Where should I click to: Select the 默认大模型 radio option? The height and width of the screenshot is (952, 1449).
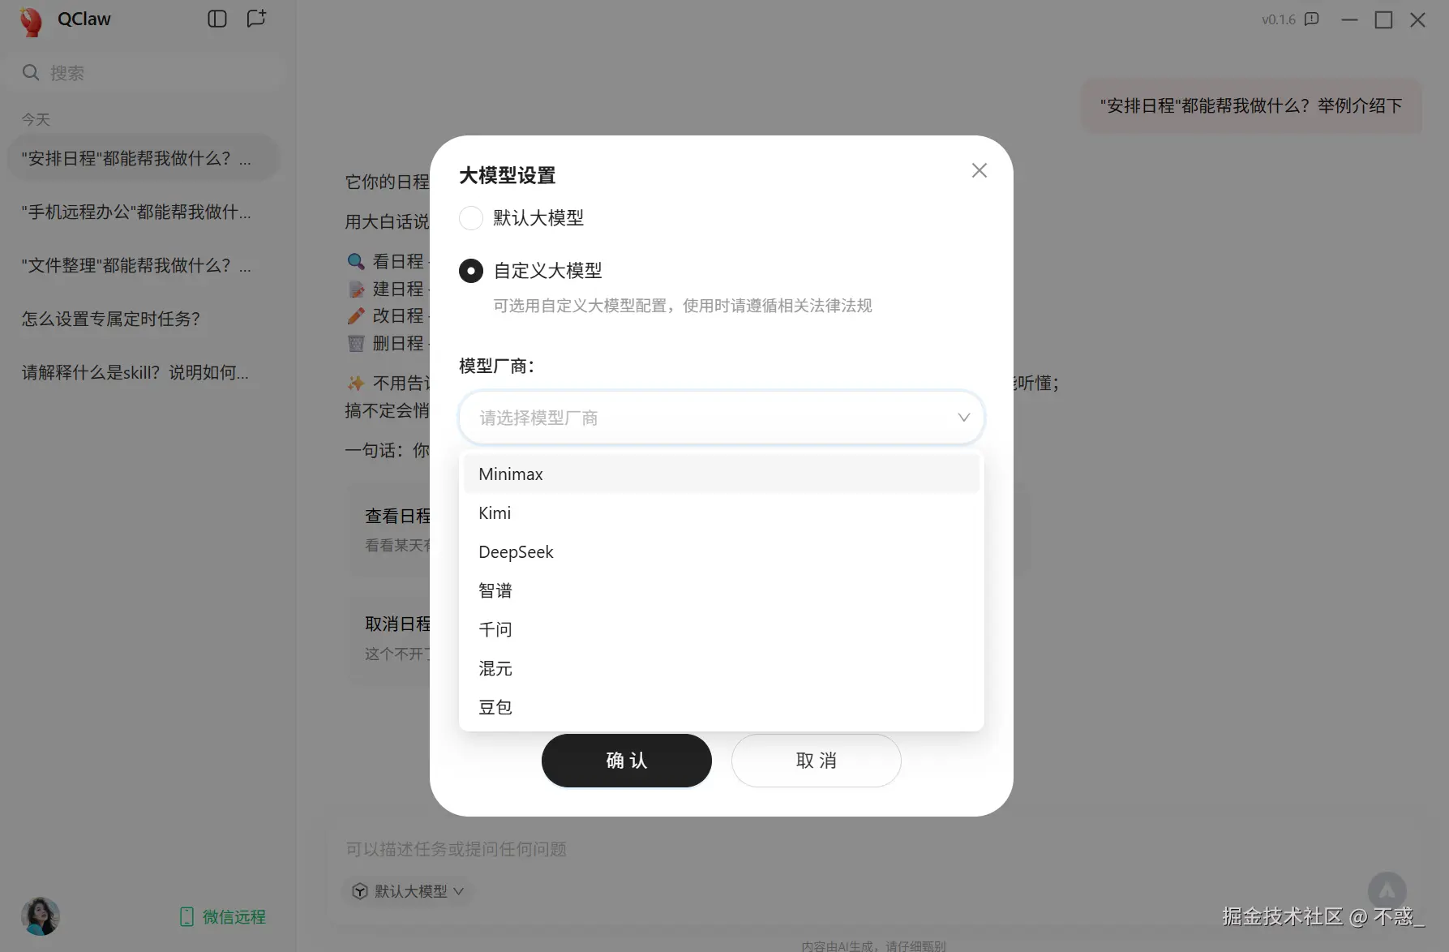pos(471,218)
